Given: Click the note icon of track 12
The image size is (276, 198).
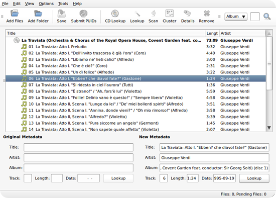Looking at the screenshot, I should click(x=24, y=117).
